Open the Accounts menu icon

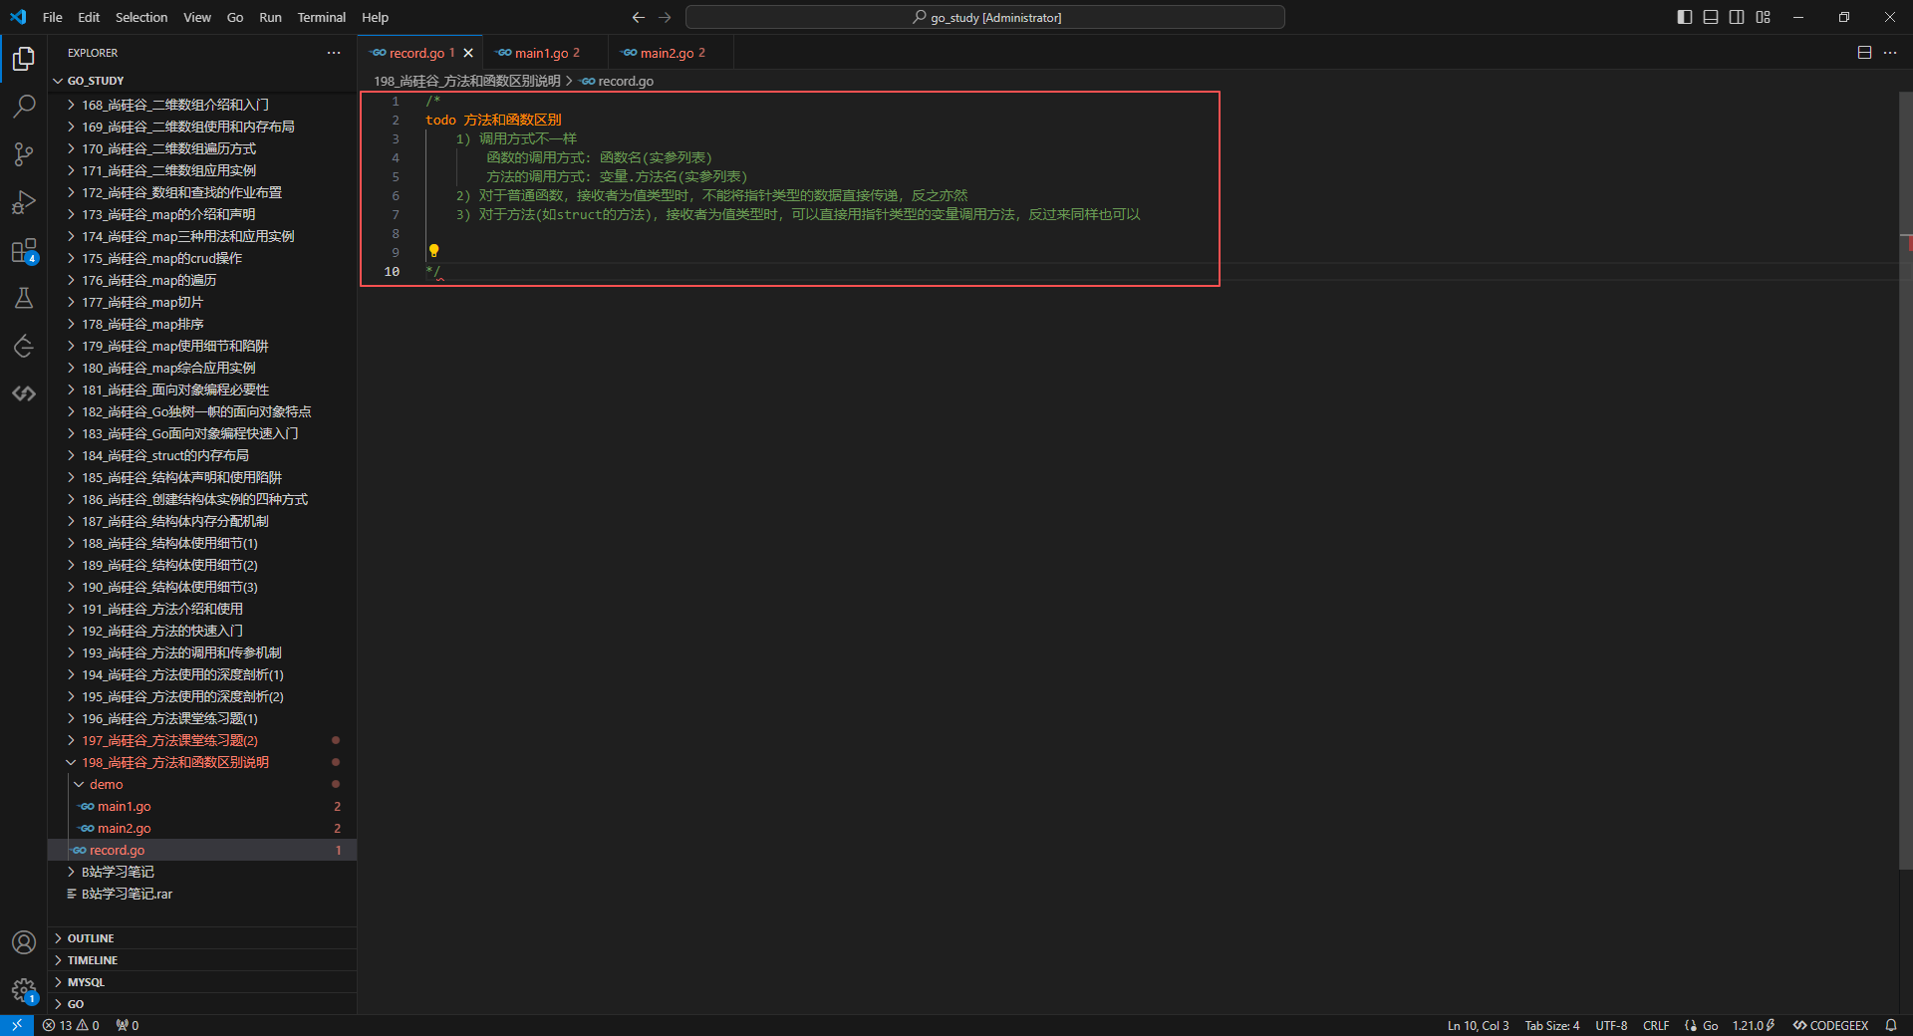coord(24,942)
